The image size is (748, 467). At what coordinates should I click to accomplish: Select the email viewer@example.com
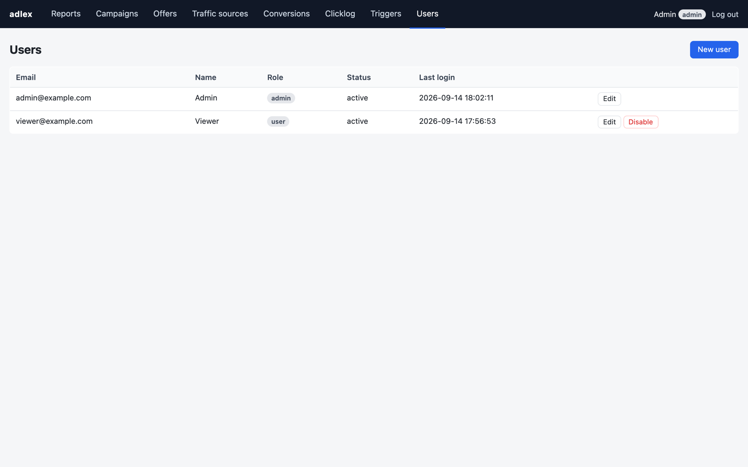coord(54,121)
